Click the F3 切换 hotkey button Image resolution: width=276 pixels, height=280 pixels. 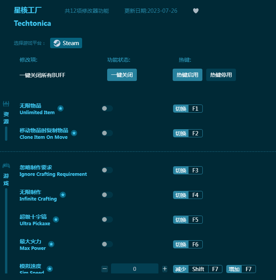click(188, 170)
